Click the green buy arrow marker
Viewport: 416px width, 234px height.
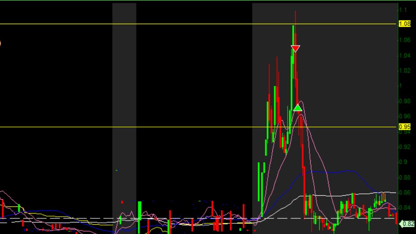(298, 108)
